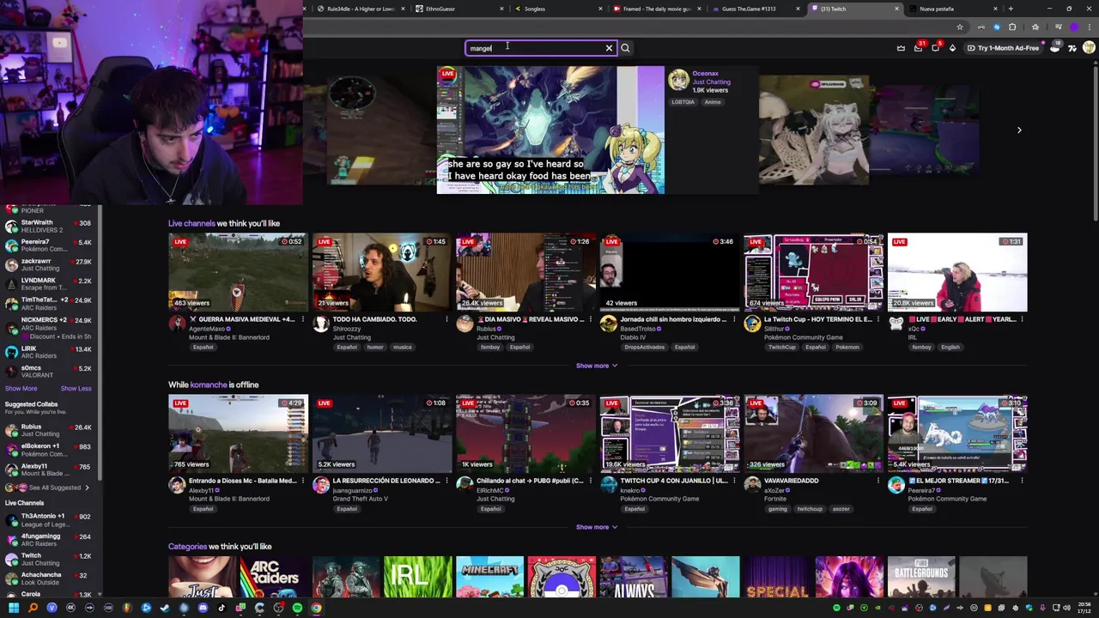
Task: Open zackrawrr channel in sidebar
Action: (49, 264)
